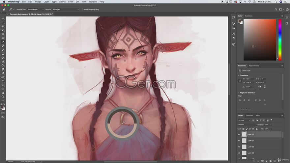Pick color in Color panel field

[260, 40]
